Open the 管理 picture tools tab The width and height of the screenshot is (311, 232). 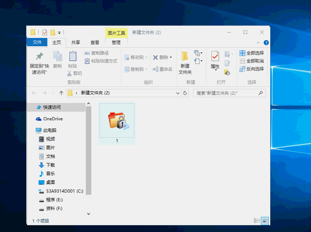[x=116, y=42]
